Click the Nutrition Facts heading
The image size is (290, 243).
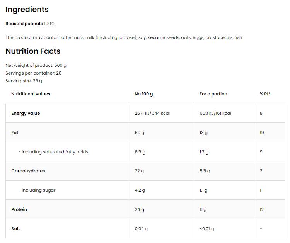click(x=33, y=51)
